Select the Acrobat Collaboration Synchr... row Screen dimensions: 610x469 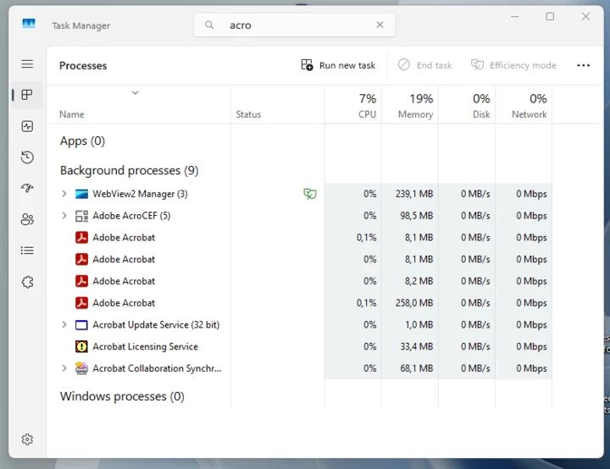[x=300, y=368]
